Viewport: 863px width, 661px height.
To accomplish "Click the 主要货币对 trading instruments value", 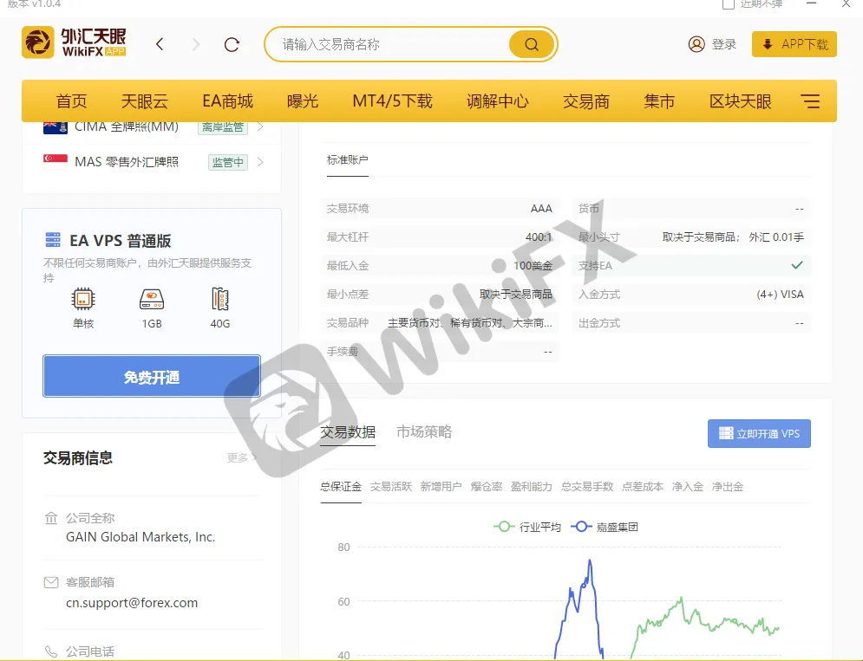I will [469, 323].
